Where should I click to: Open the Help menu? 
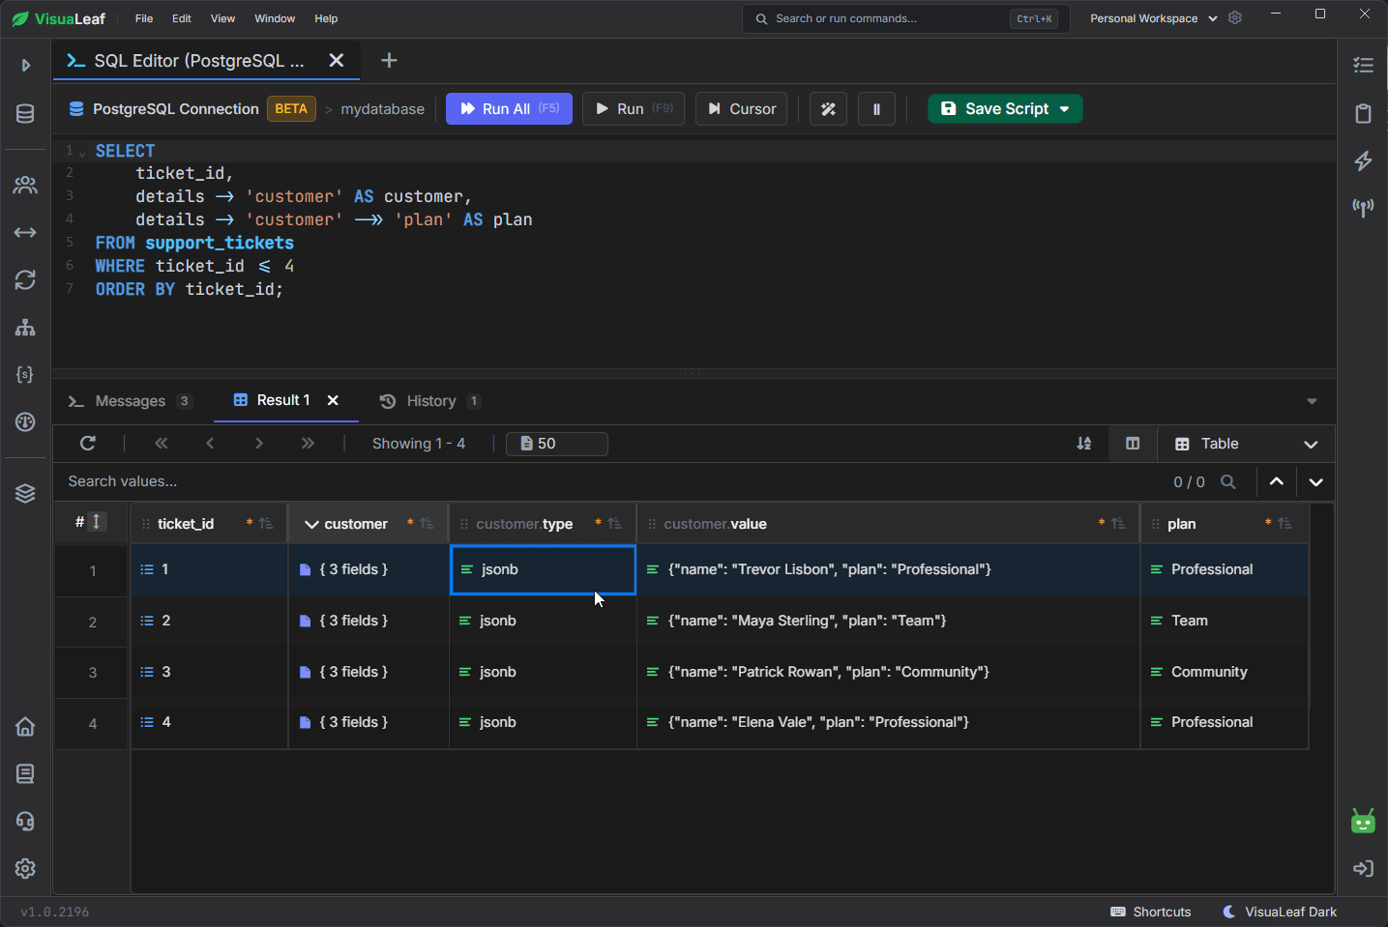click(326, 18)
